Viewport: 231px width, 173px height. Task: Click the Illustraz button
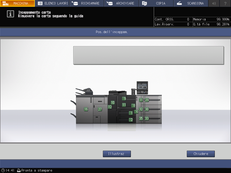click(117, 154)
